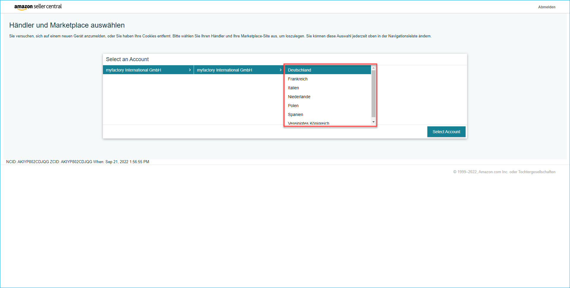Click marketplace list scroll-down arrow
The image size is (570, 288).
(x=373, y=122)
